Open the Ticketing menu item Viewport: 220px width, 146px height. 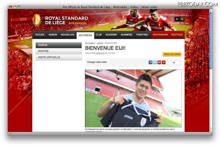(x=142, y=35)
